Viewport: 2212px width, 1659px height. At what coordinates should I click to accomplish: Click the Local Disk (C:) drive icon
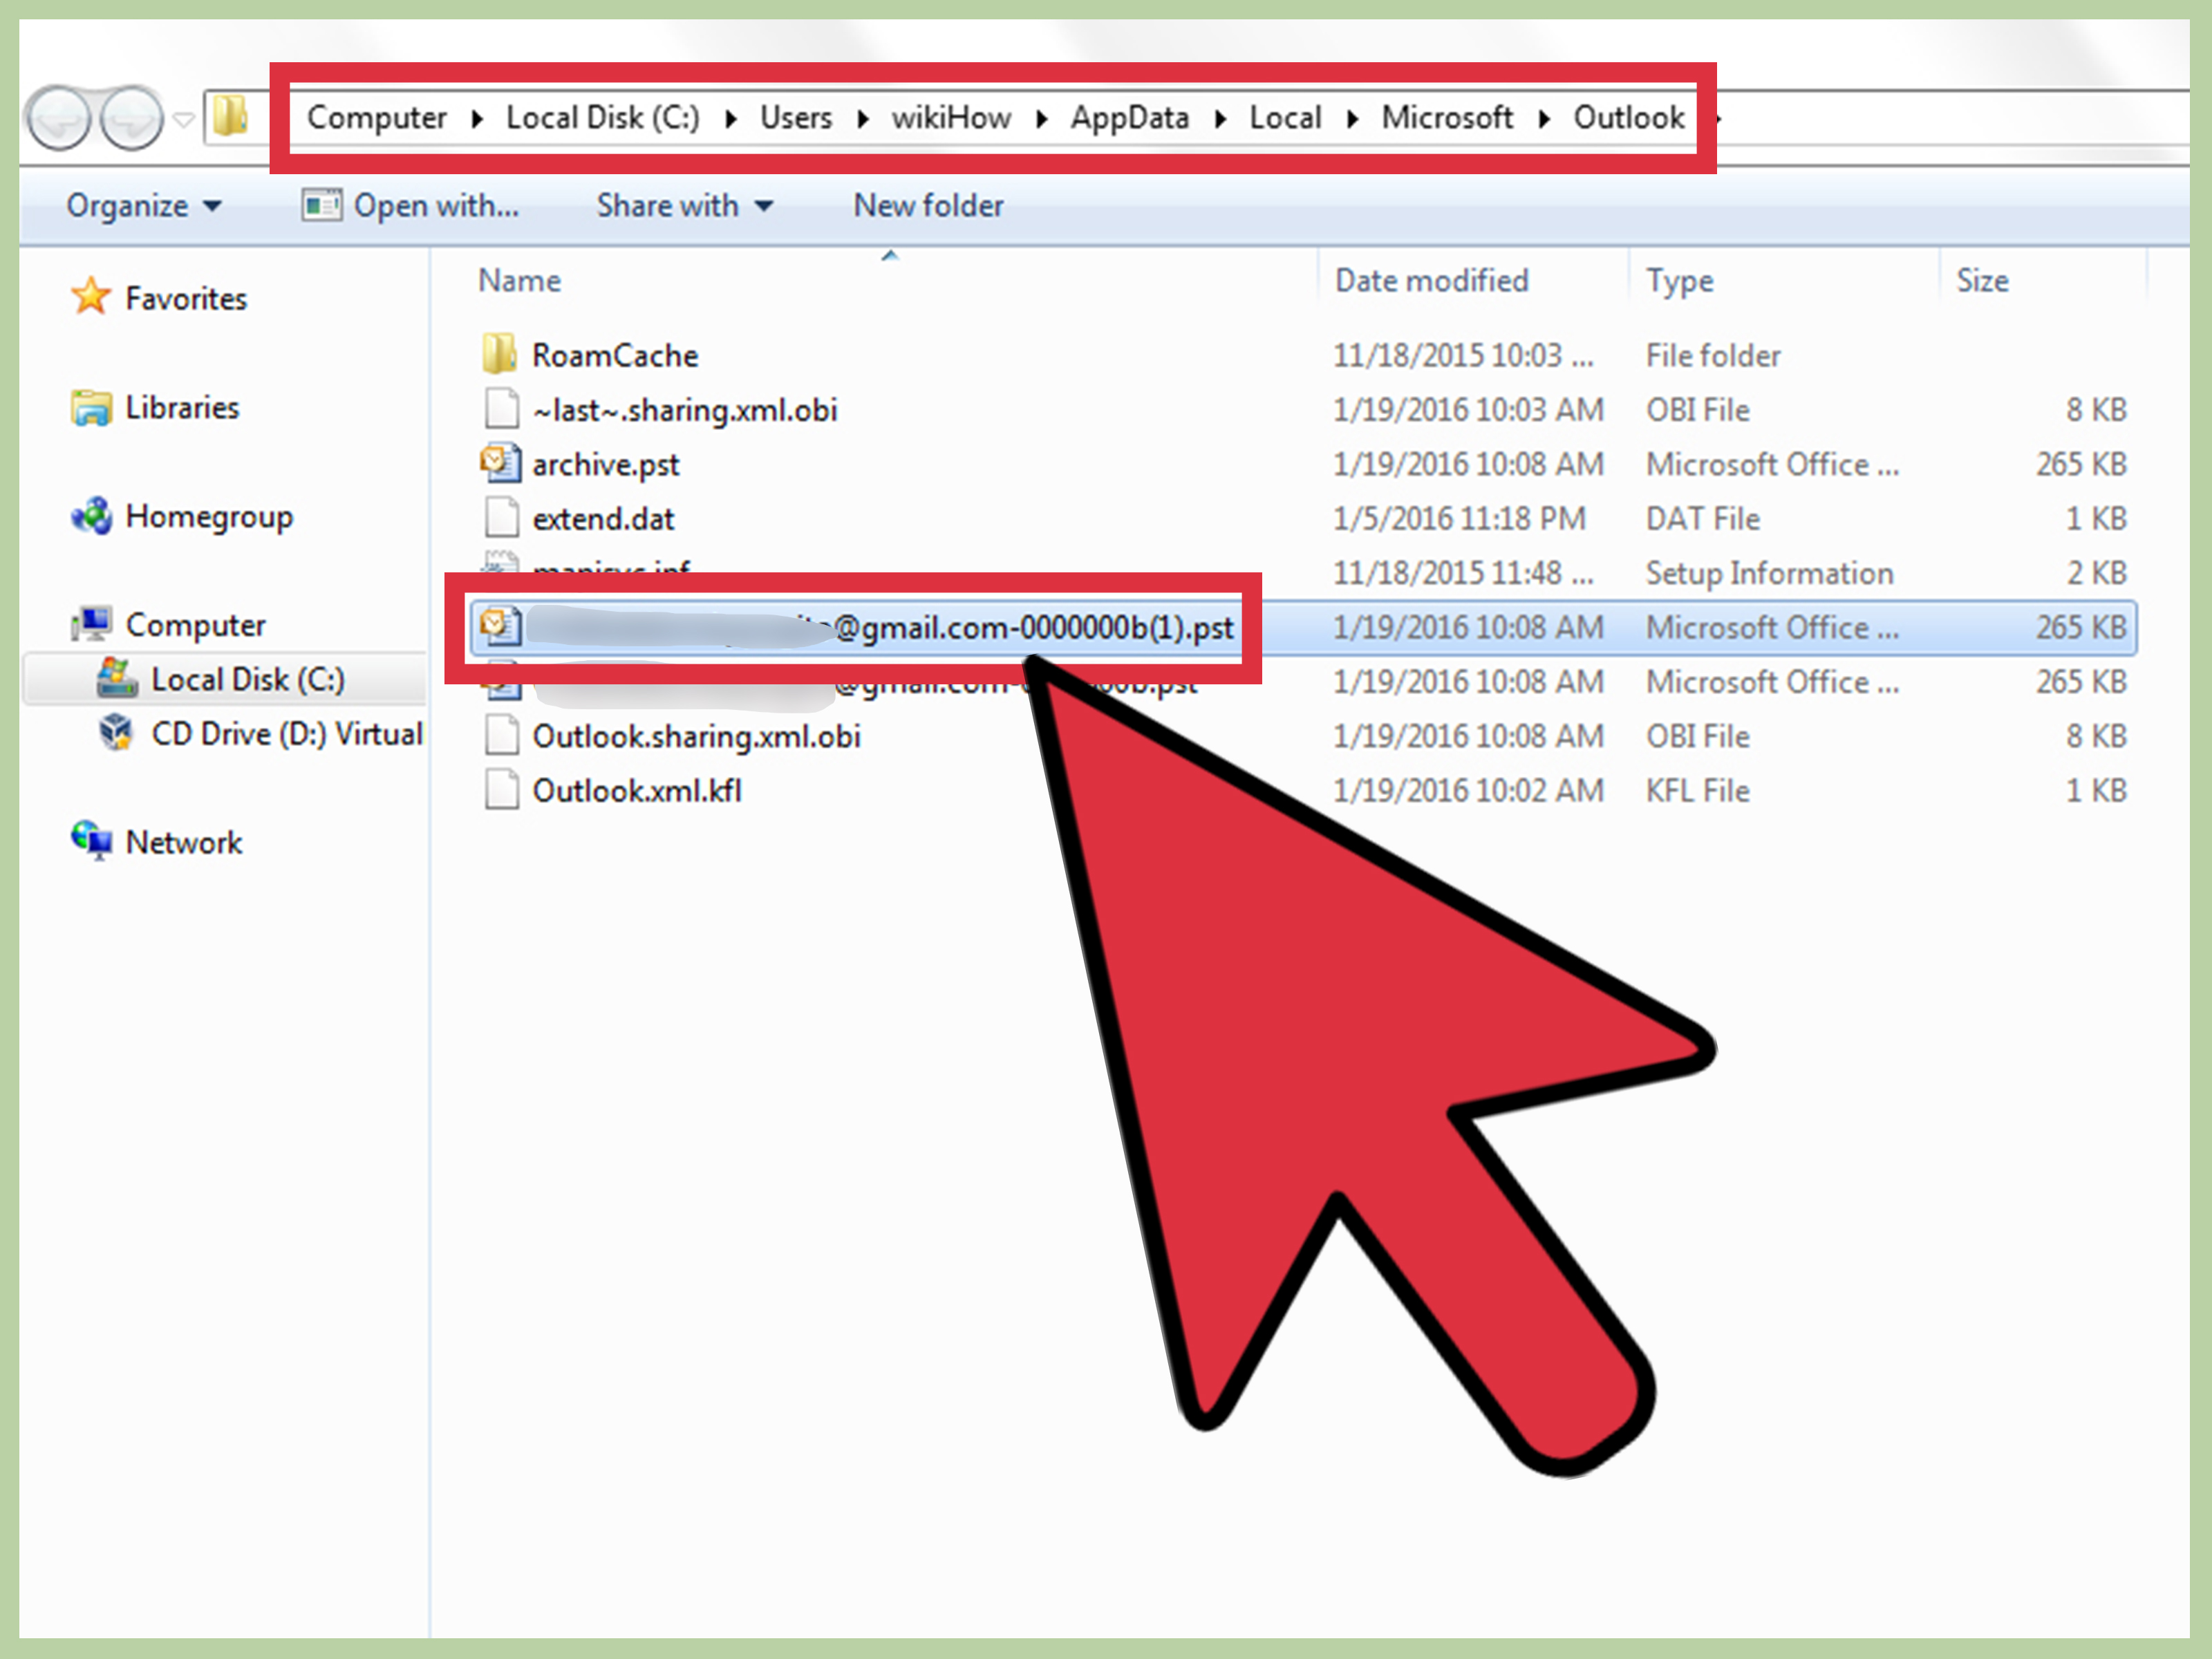(x=117, y=679)
